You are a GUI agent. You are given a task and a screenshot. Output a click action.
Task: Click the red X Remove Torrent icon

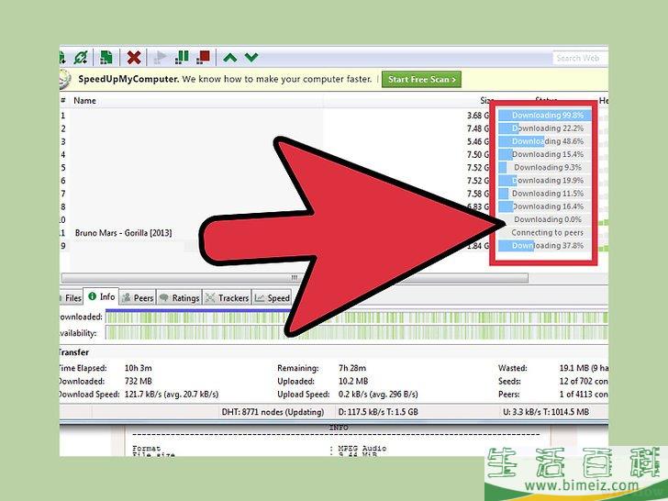pyautogui.click(x=134, y=57)
